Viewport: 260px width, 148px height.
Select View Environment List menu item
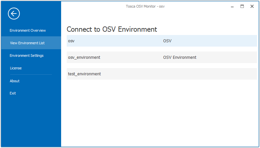(27, 43)
